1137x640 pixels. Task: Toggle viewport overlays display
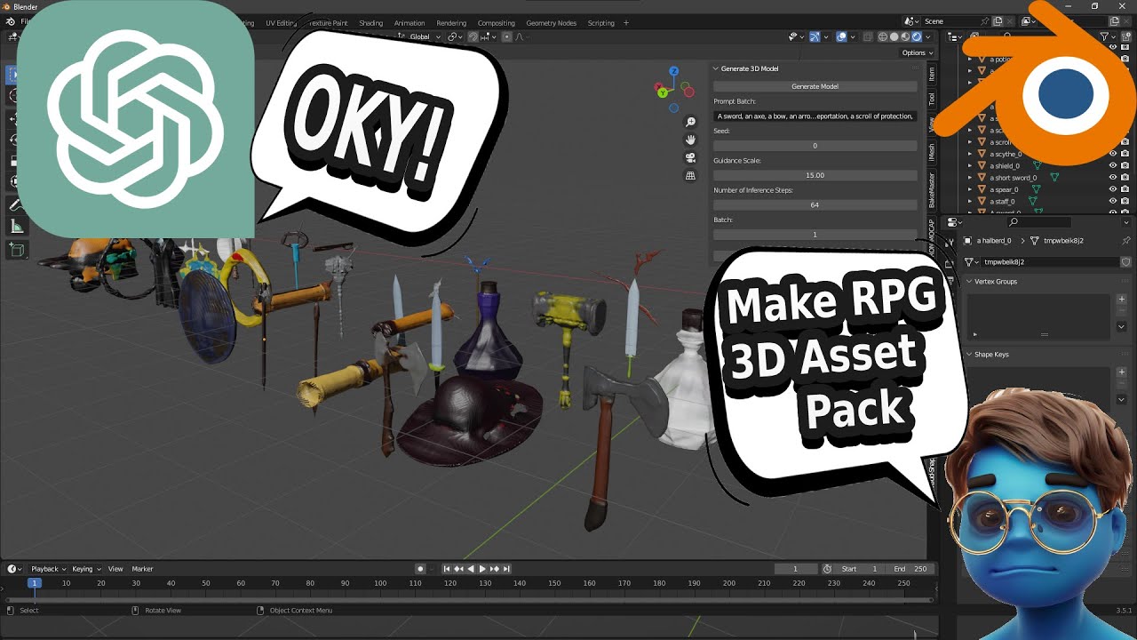(x=841, y=36)
